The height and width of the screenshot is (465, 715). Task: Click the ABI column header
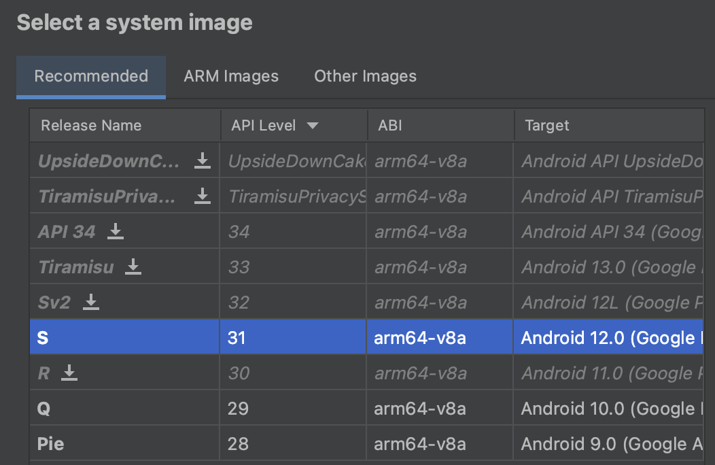pos(390,126)
